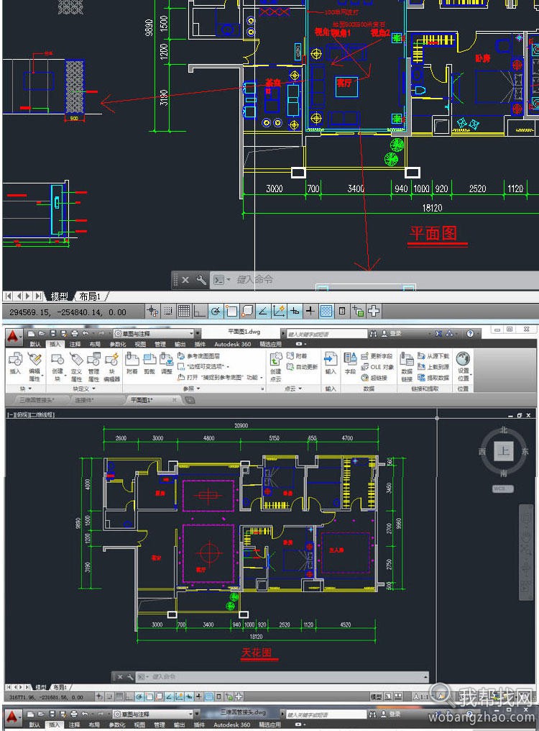Click the 更新字段 (Update Fields) button
This screenshot has width=539, height=731.
(x=377, y=356)
